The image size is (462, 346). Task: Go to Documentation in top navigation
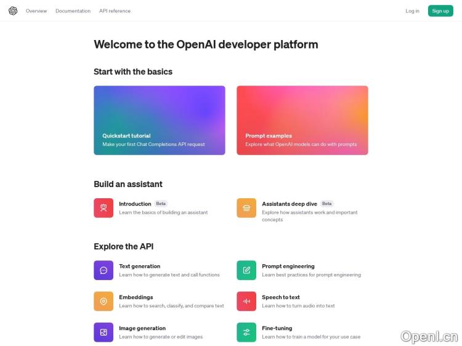tap(73, 11)
